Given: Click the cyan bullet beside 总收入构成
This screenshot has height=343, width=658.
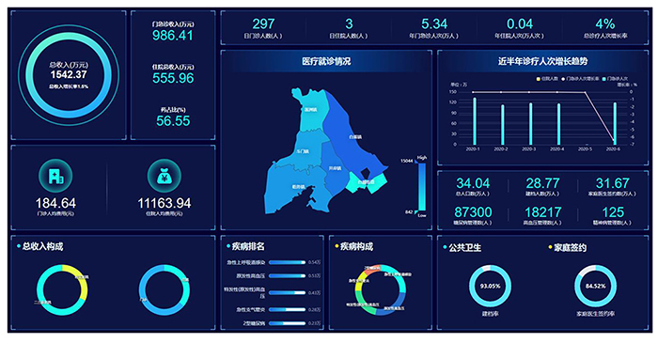Looking at the screenshot, I should [19, 246].
